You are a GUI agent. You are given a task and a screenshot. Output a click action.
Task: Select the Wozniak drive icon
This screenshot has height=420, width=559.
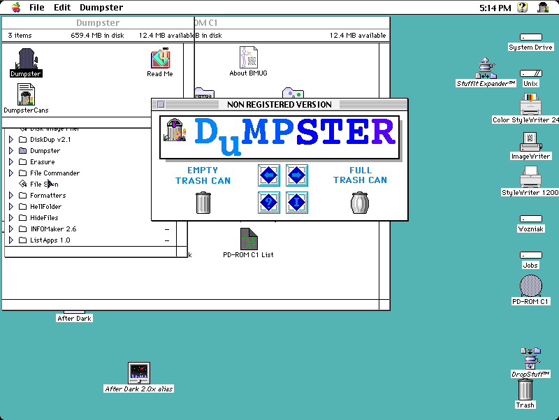[x=530, y=219]
